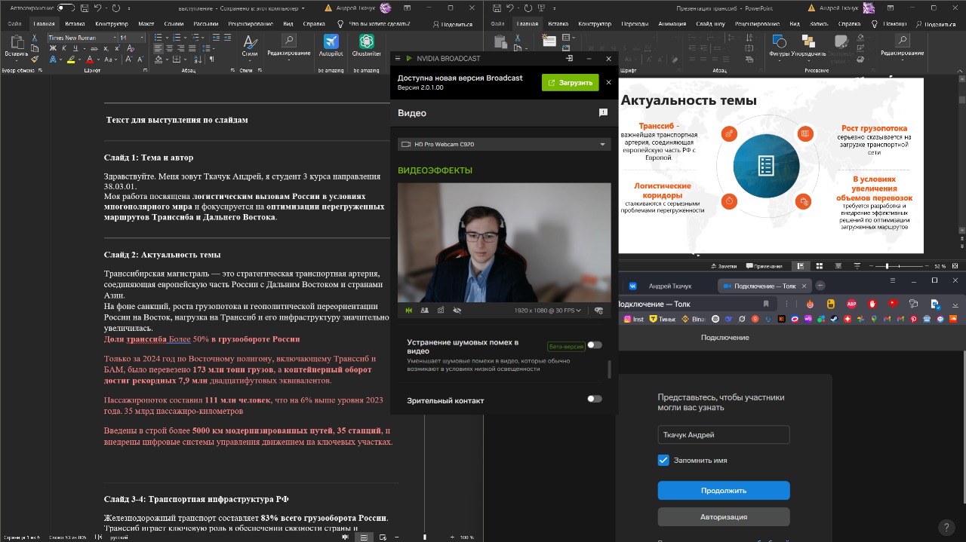Launch the Ghostwriter add-in

[x=366, y=45]
